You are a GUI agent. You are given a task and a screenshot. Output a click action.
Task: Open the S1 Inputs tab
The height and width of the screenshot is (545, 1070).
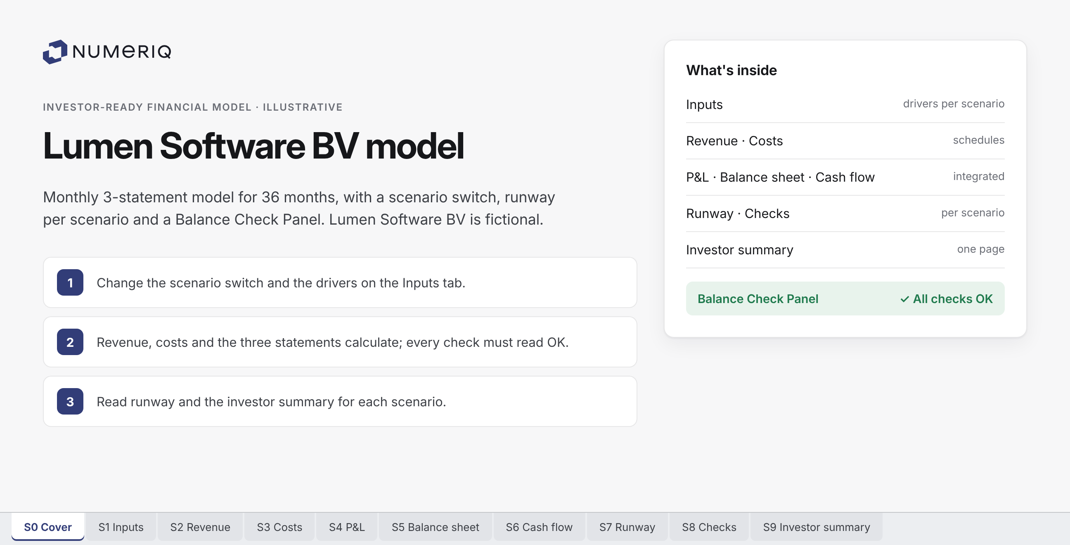pos(121,527)
